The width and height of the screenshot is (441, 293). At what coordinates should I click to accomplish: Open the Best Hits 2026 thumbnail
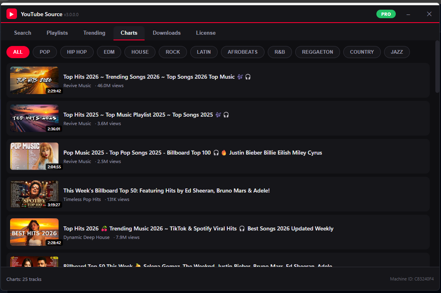tap(34, 232)
